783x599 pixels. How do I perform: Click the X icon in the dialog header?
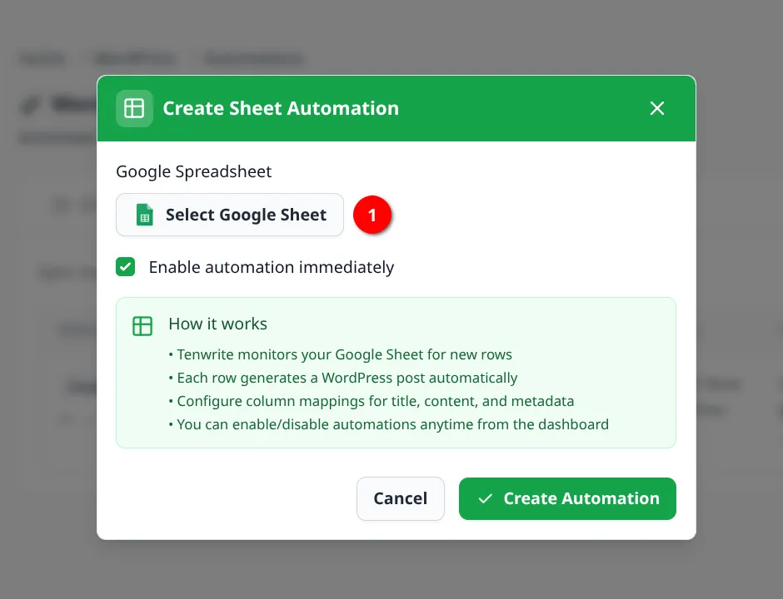[x=657, y=108]
